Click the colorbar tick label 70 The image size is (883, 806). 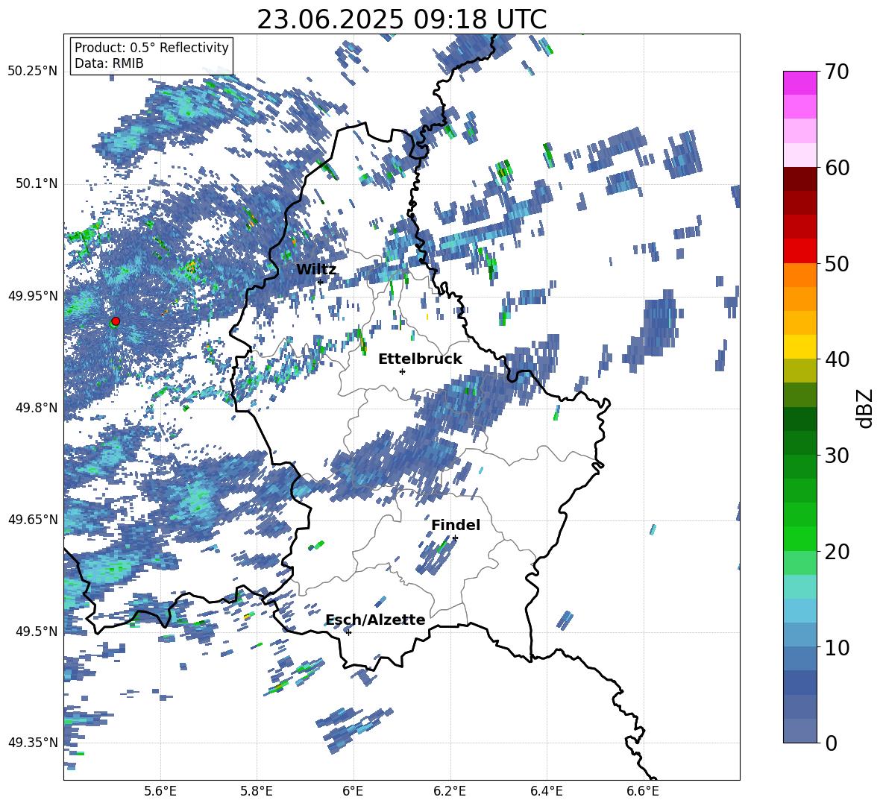coord(837,72)
